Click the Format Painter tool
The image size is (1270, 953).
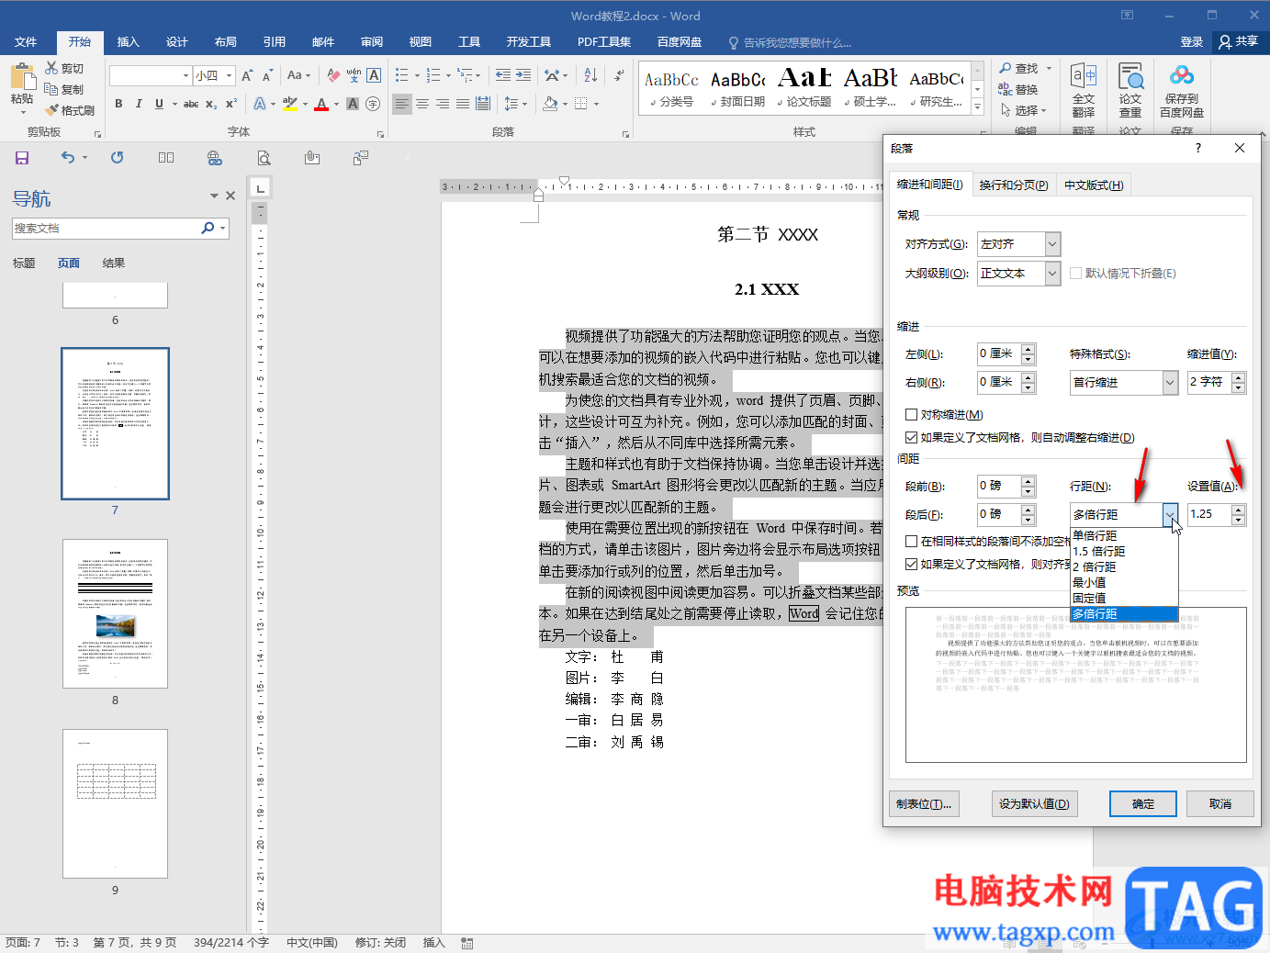[x=70, y=110]
